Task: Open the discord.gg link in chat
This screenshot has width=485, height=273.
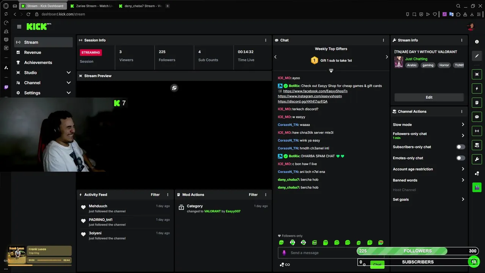Action: point(302,102)
